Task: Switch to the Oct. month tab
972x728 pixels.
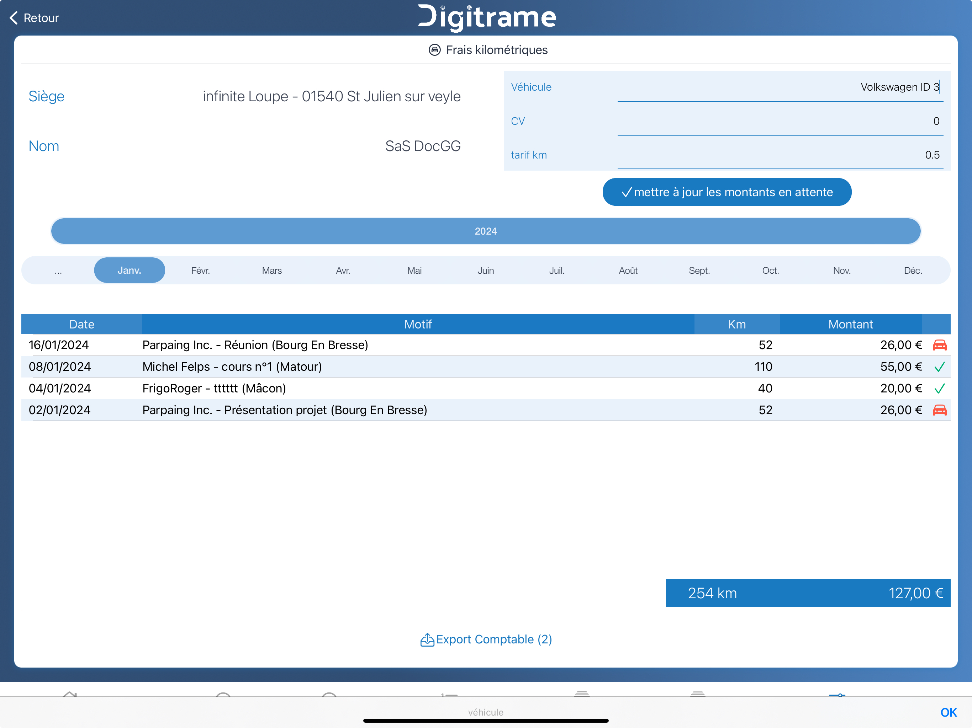Action: click(x=770, y=271)
